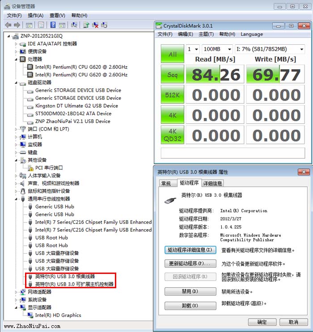
Task: Click the blue Help toolbar icon
Action: tap(53, 25)
